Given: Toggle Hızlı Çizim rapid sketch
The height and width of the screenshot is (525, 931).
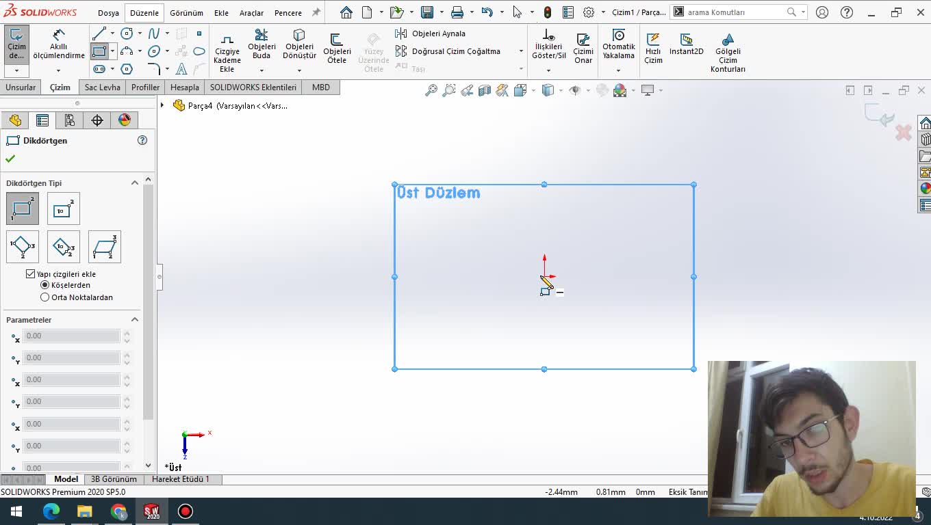Looking at the screenshot, I should [653, 48].
